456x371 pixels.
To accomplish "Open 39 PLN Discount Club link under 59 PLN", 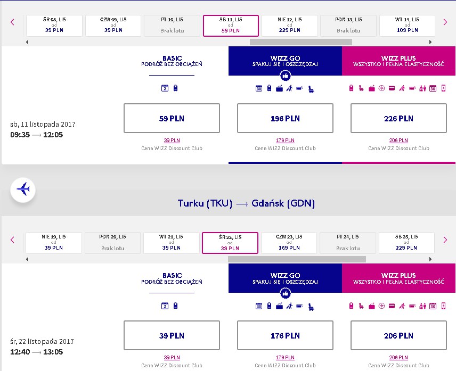I will click(172, 141).
